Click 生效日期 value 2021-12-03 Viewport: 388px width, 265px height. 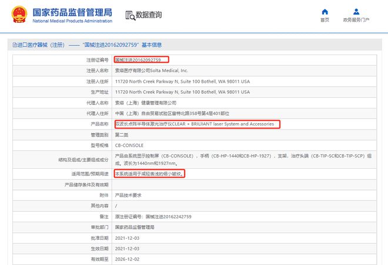pyautogui.click(x=127, y=249)
